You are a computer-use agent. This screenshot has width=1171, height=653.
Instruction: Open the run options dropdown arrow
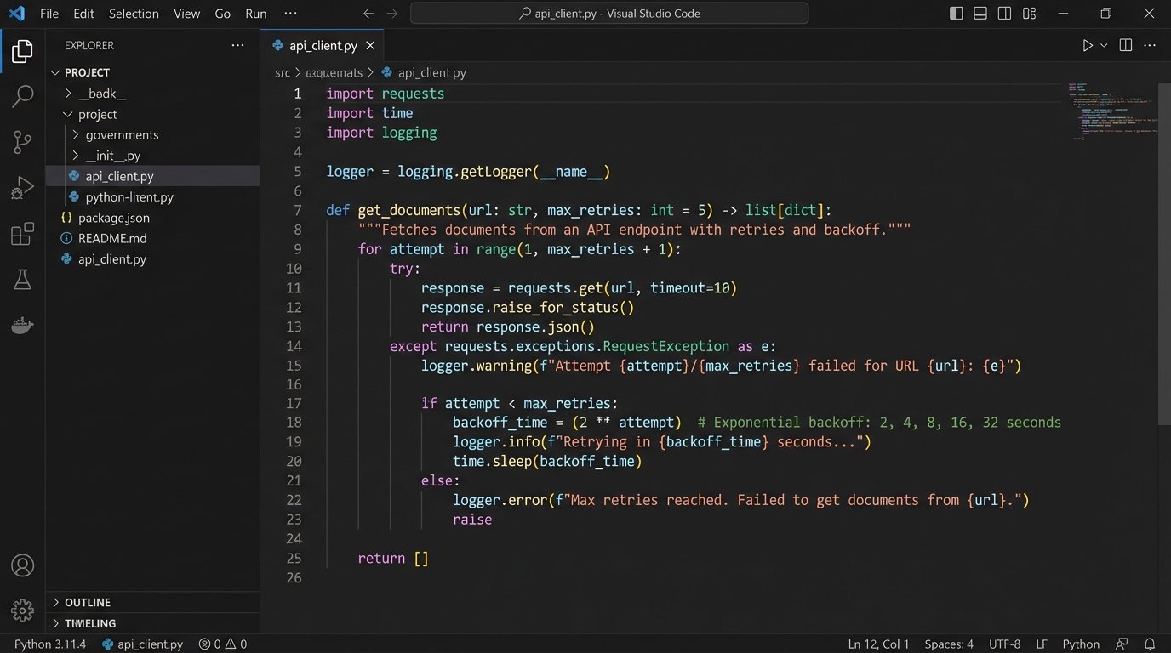point(1105,46)
